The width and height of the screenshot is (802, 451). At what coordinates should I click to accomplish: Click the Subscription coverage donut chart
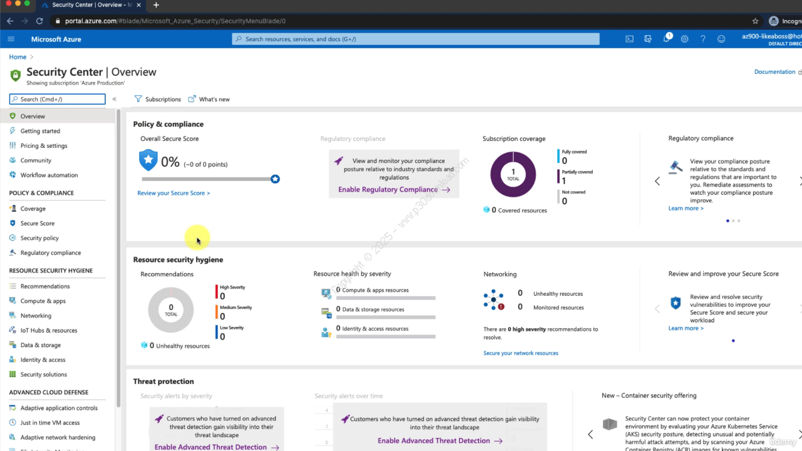pos(513,174)
